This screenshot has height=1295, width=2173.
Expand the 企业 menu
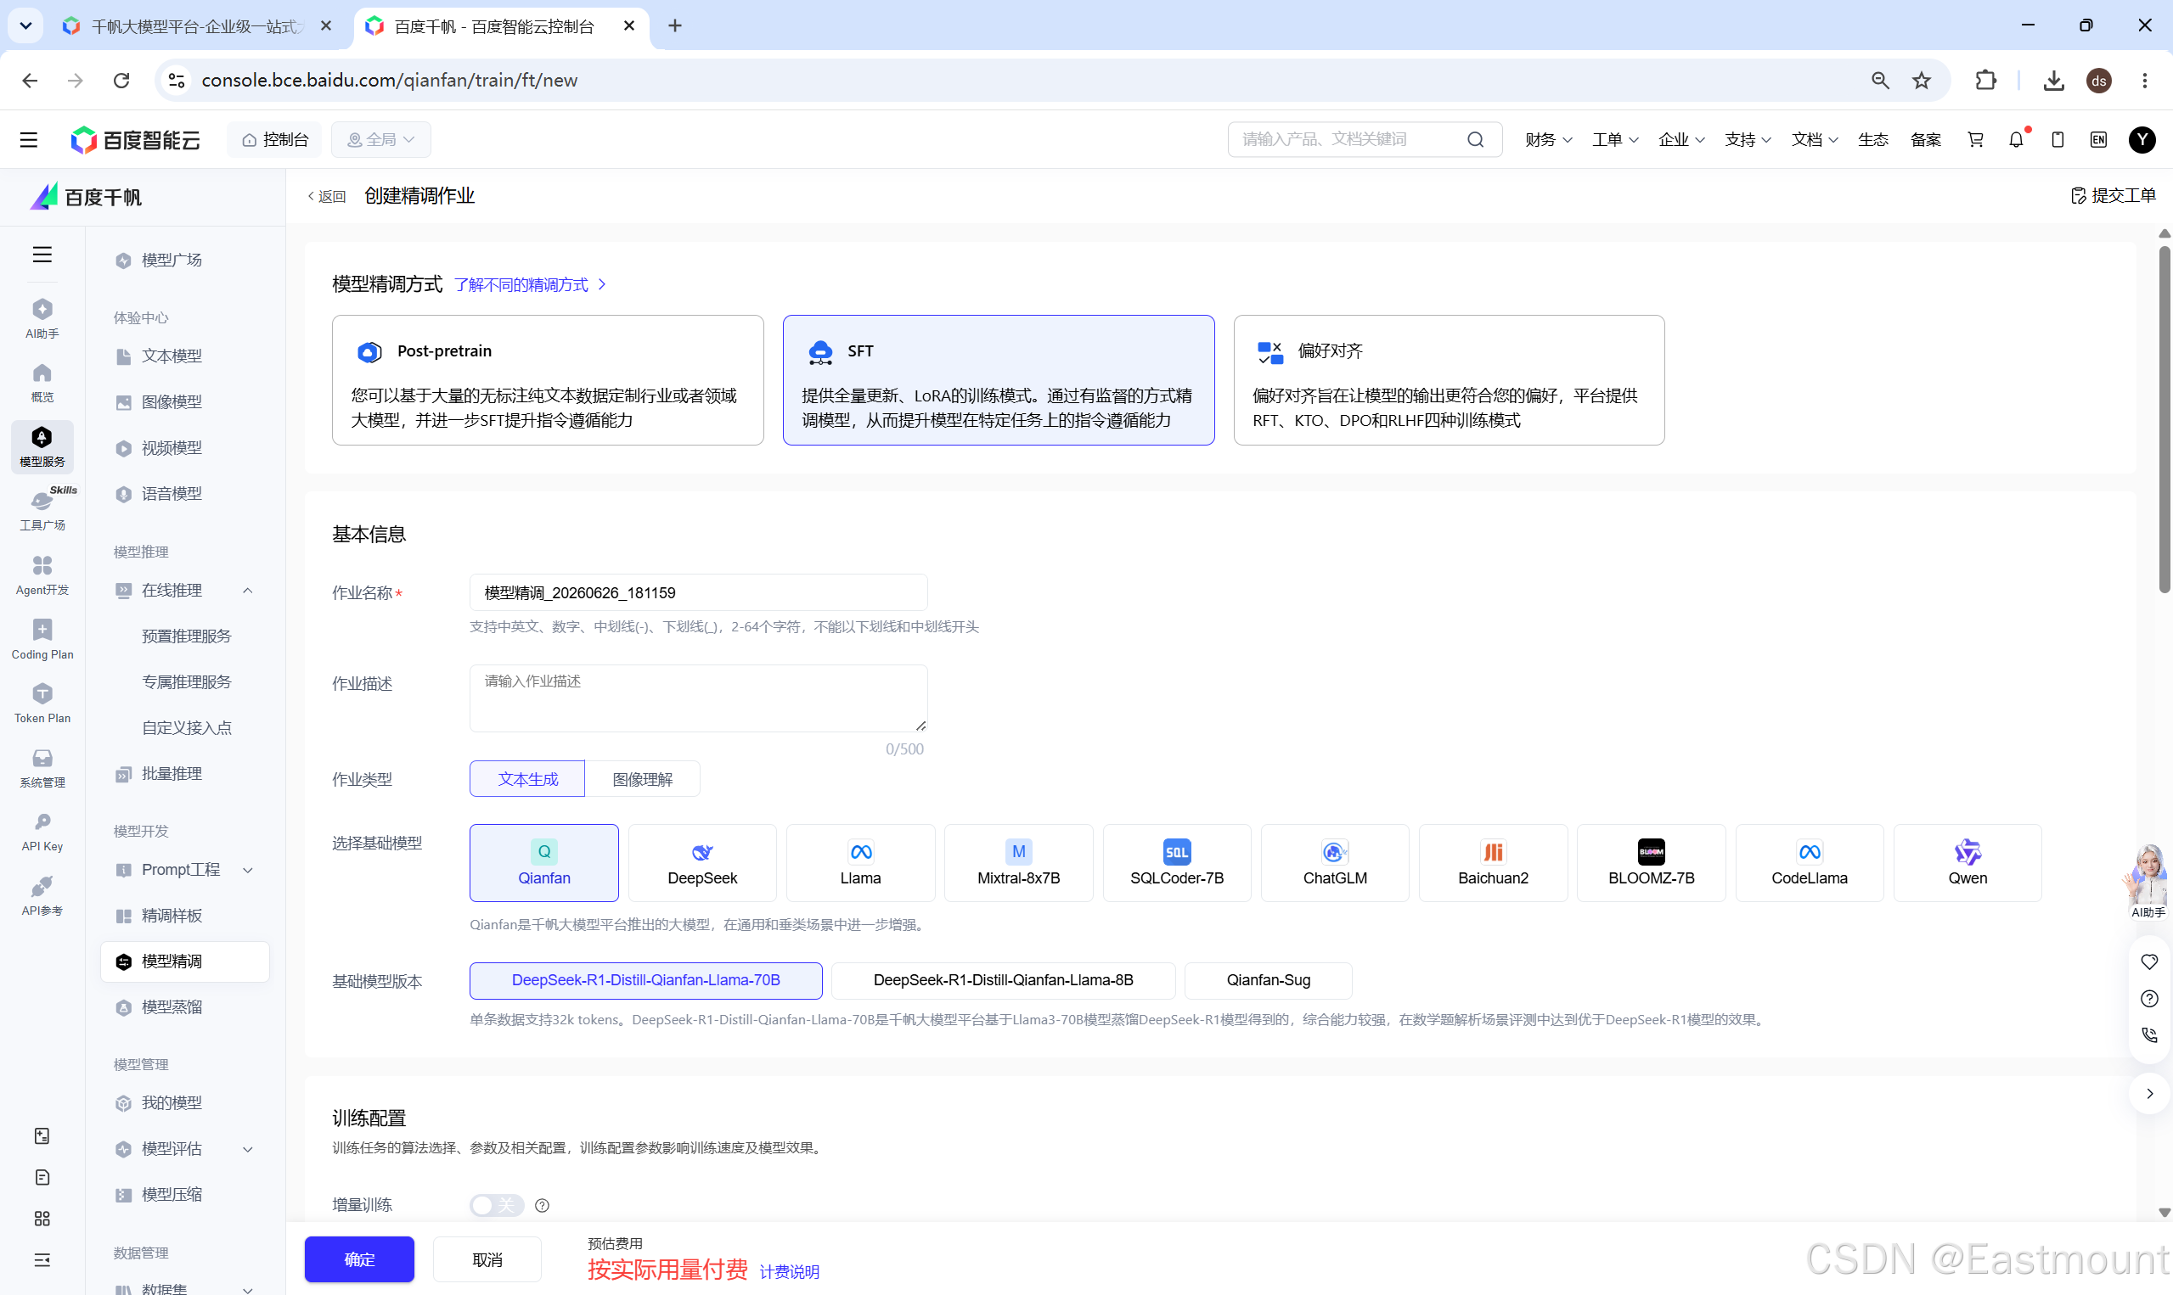[1681, 140]
